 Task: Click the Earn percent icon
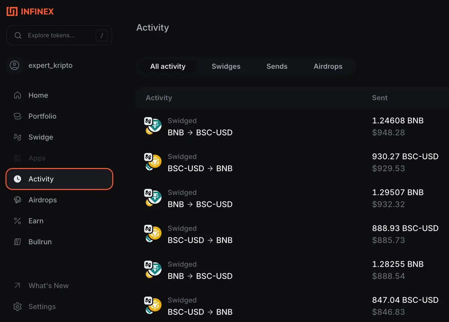tap(17, 221)
